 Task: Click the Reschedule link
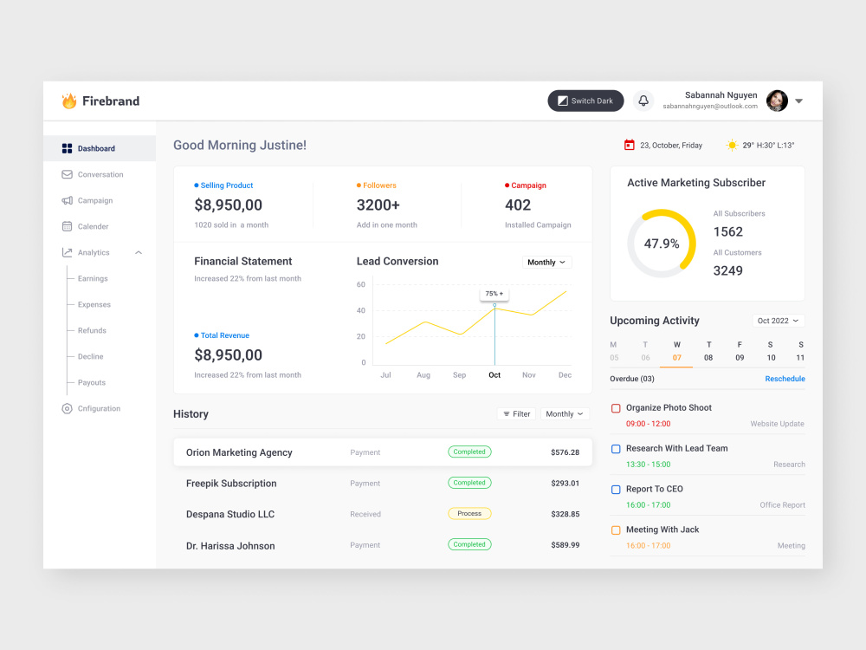(785, 379)
